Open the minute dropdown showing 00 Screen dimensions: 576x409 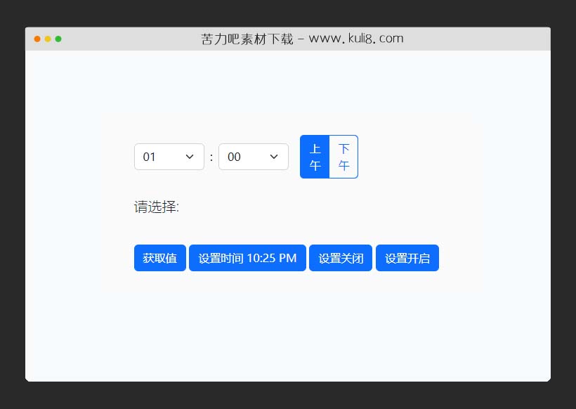tap(253, 157)
